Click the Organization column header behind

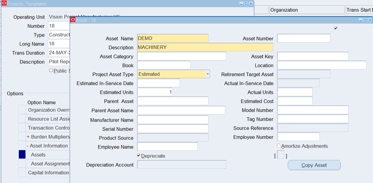[x=307, y=10]
